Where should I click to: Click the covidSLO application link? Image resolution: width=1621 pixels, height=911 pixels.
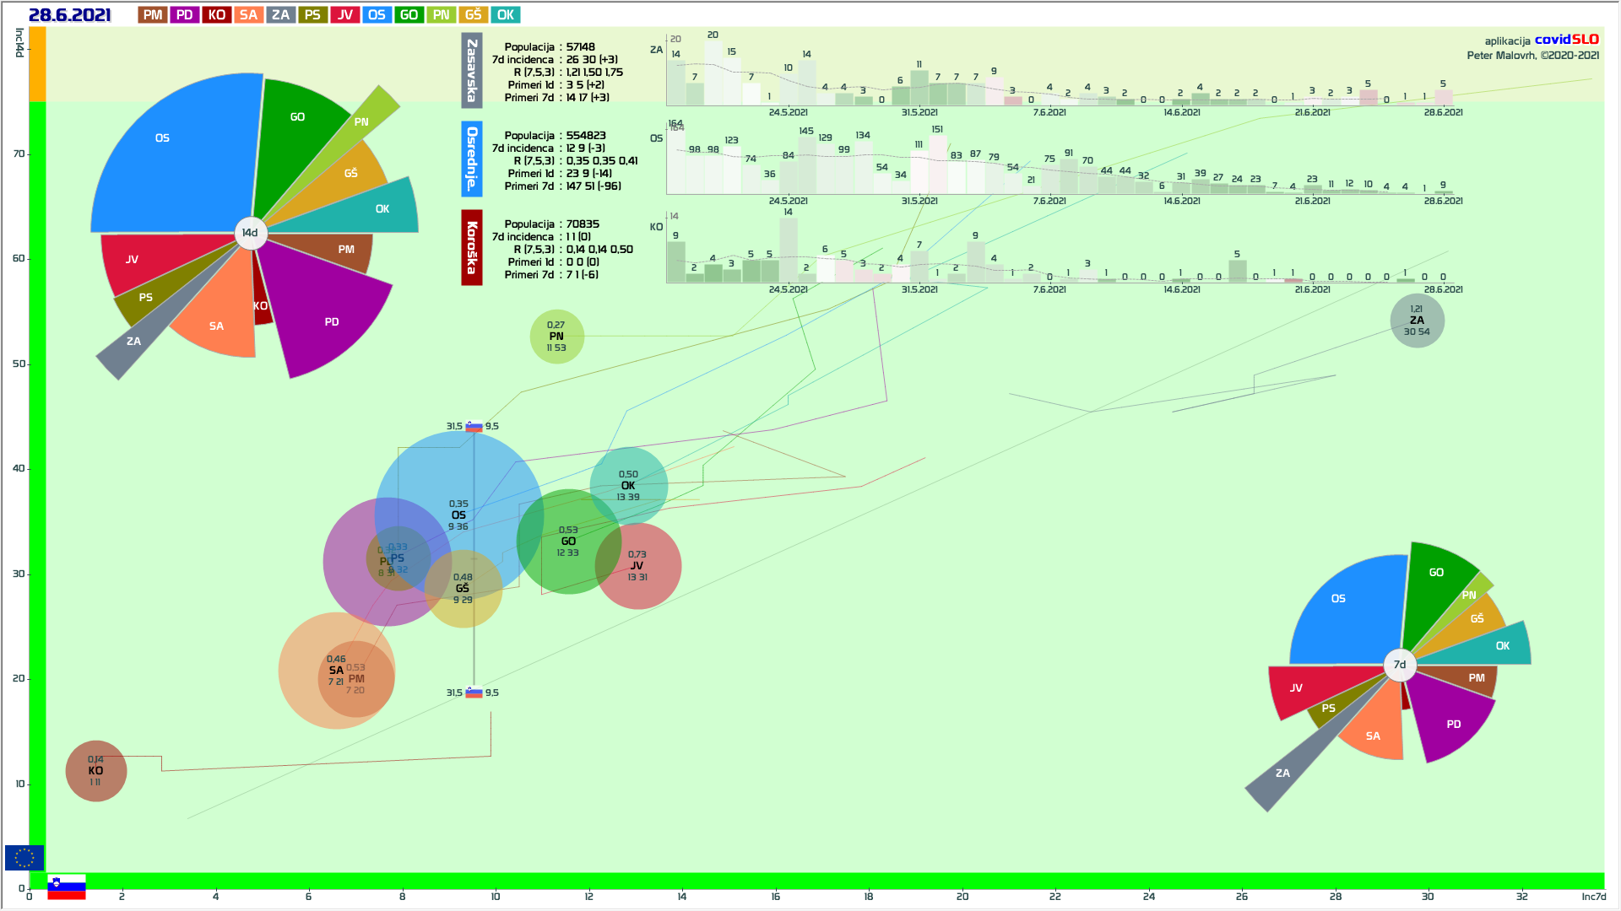1566,40
